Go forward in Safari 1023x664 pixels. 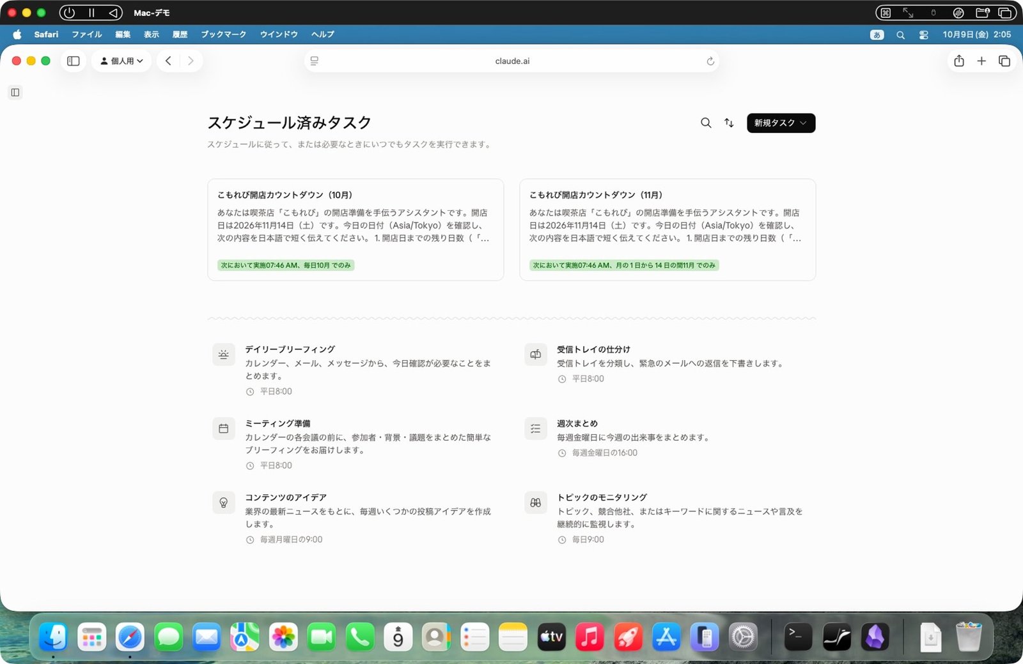tap(191, 61)
